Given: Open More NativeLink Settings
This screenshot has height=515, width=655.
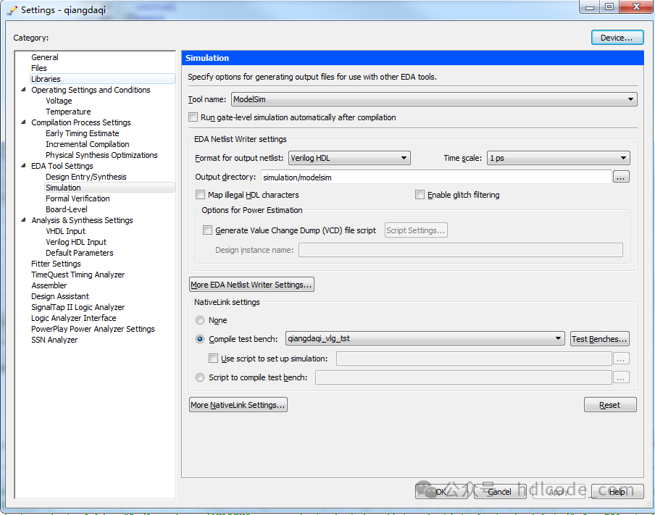Looking at the screenshot, I should click(238, 405).
